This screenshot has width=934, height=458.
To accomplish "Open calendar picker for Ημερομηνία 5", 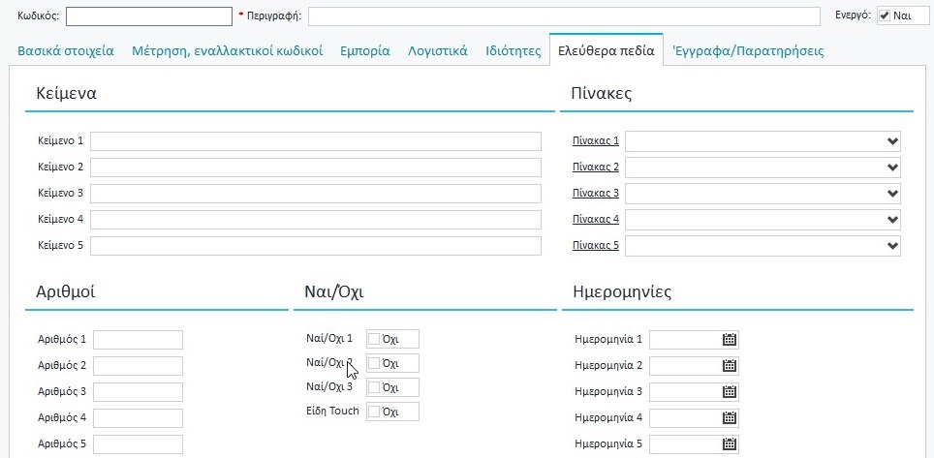I will [x=730, y=443].
